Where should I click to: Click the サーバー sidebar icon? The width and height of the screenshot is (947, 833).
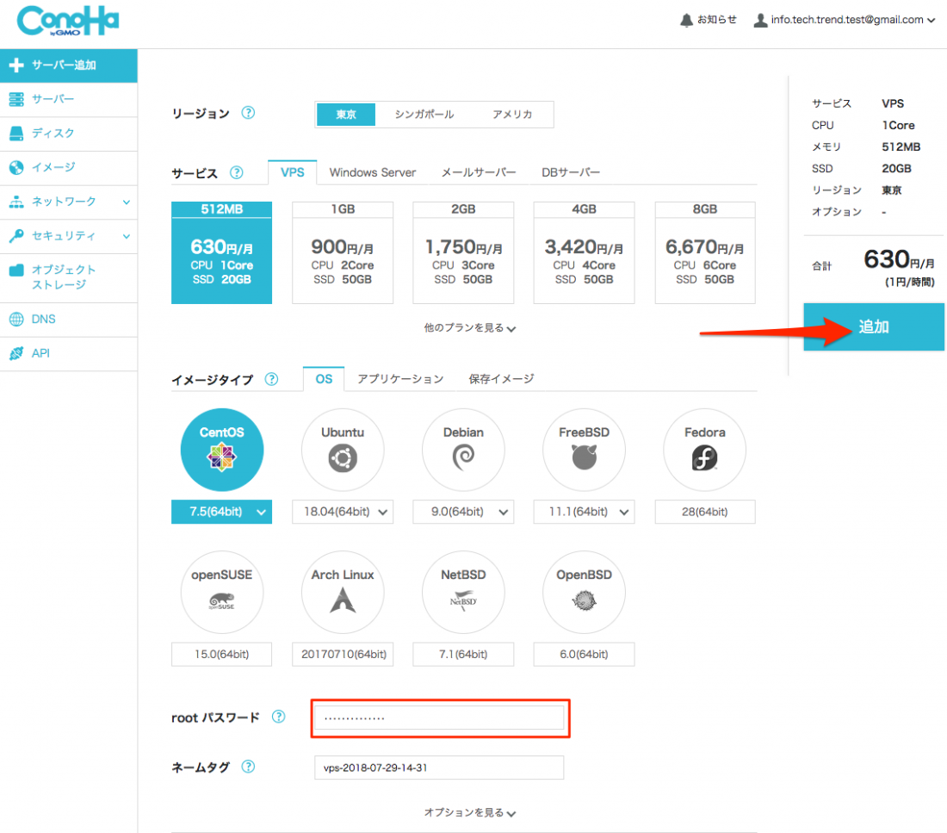click(16, 99)
